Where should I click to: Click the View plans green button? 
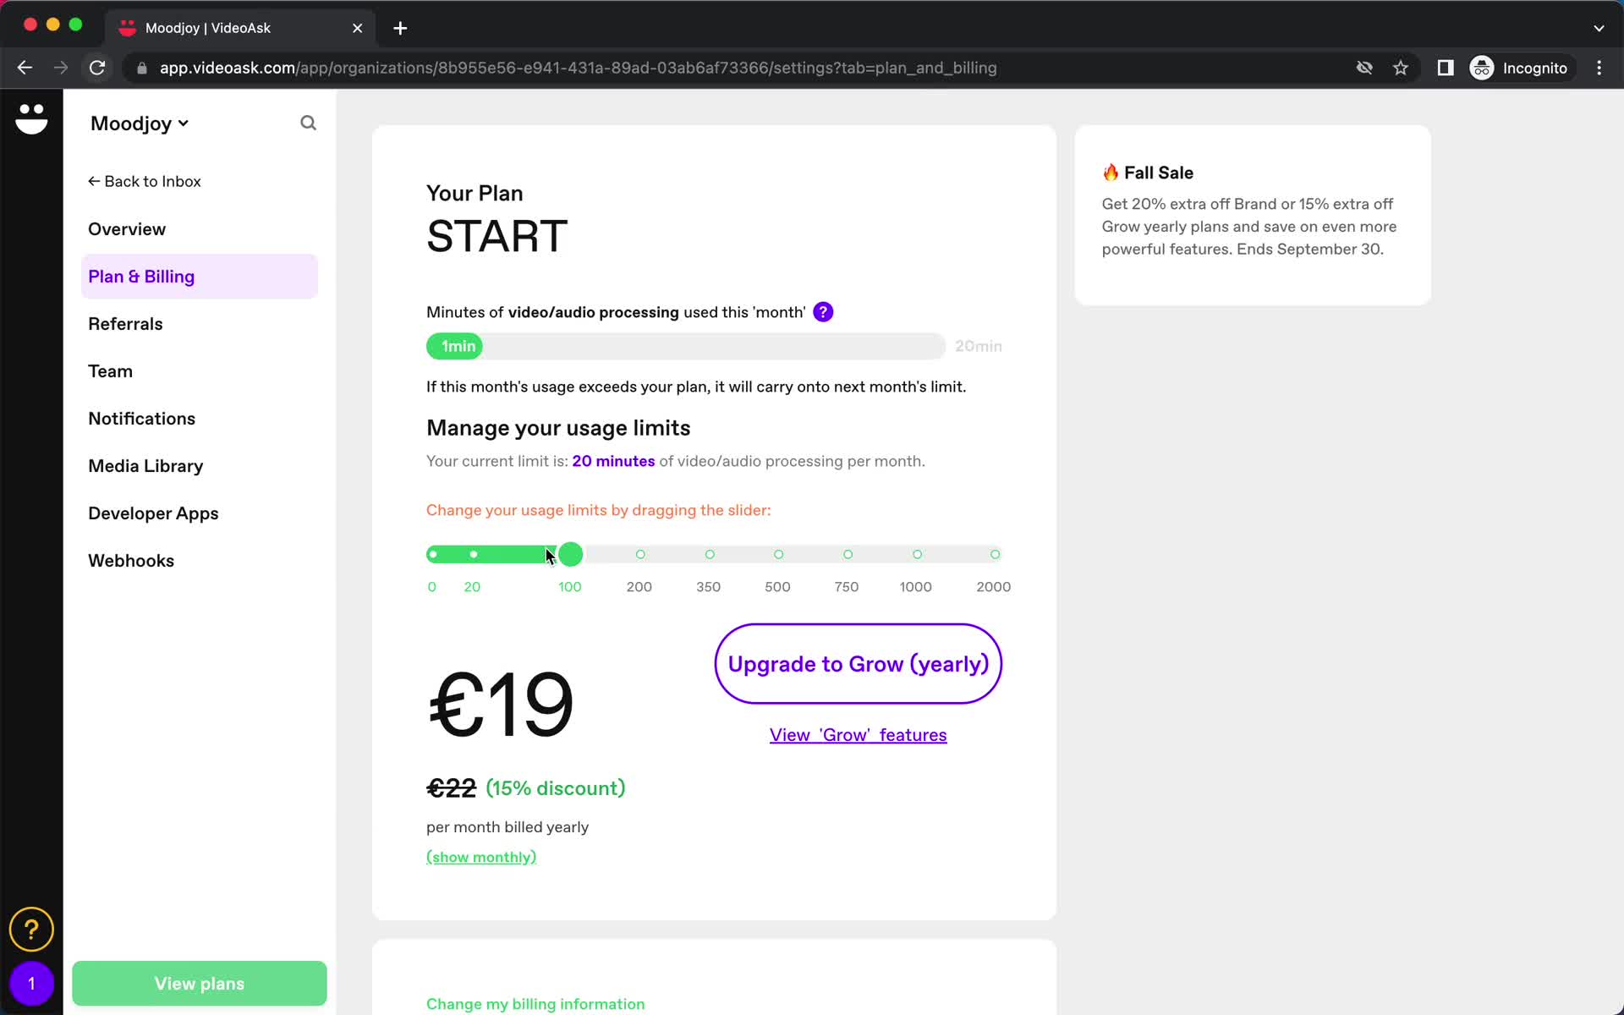199,982
